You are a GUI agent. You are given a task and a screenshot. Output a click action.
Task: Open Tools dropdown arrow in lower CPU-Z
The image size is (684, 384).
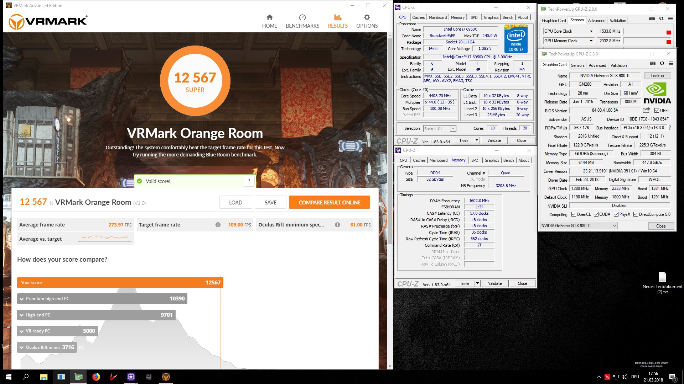pos(477,283)
